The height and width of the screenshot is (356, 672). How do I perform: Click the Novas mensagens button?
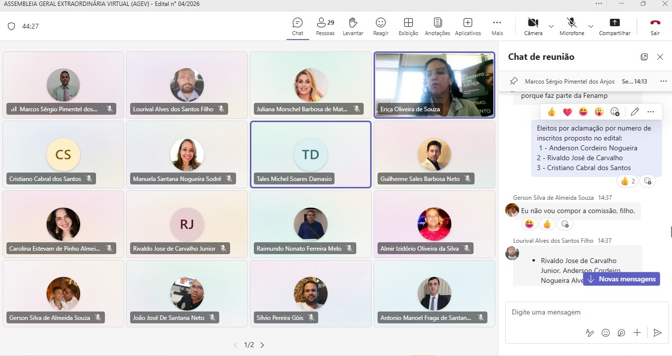tap(622, 279)
